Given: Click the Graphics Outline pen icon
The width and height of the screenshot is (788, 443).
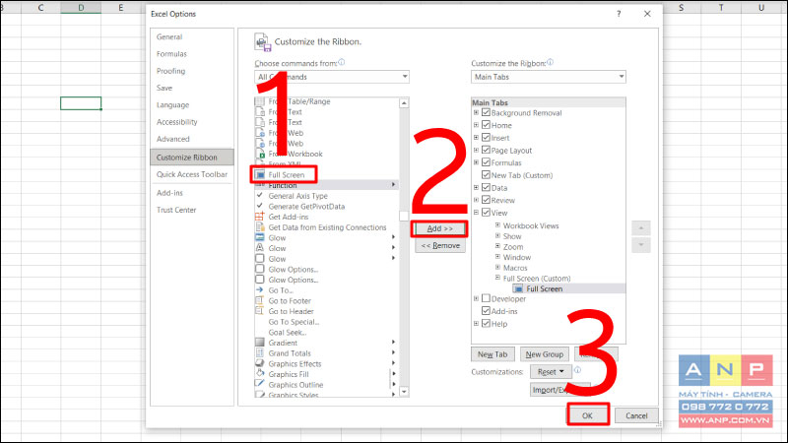Looking at the screenshot, I should click(259, 384).
